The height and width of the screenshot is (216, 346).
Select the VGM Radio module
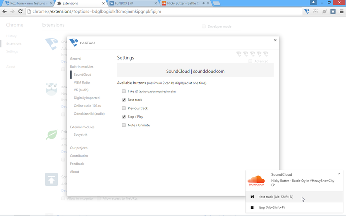82,82
